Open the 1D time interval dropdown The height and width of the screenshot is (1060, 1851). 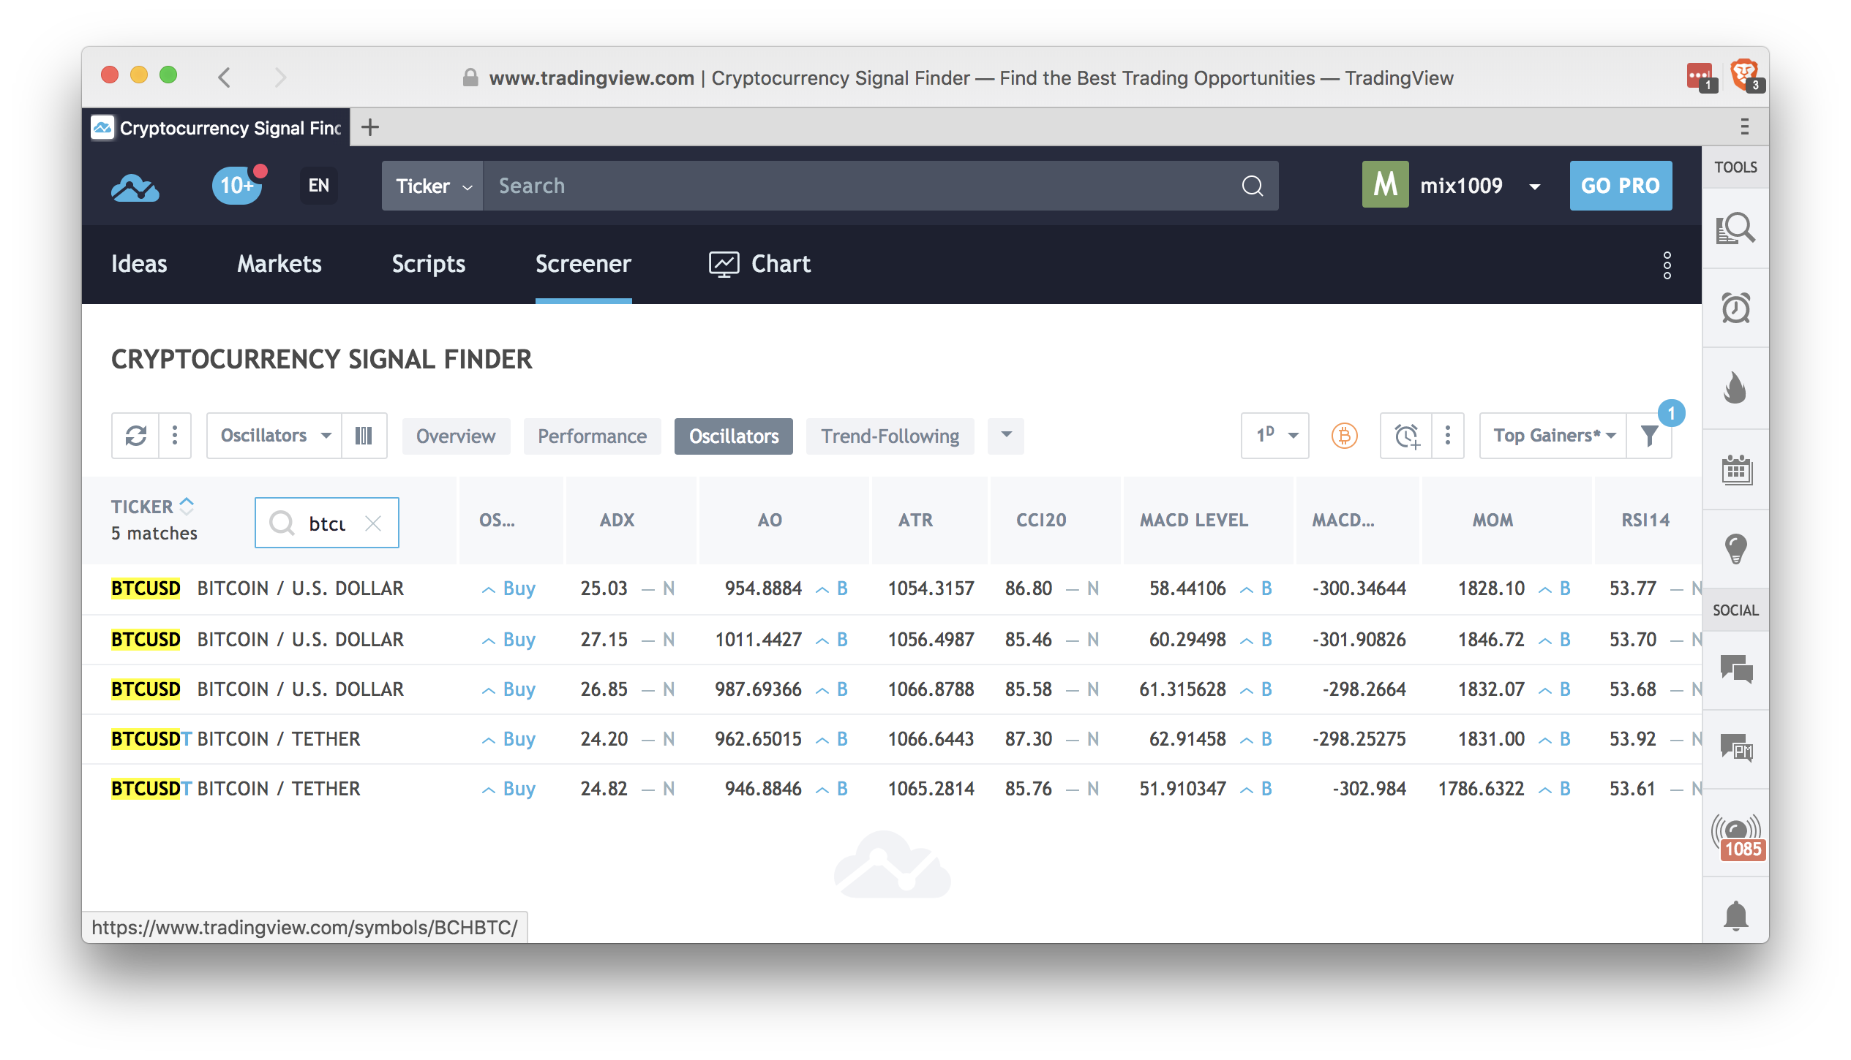pos(1275,436)
